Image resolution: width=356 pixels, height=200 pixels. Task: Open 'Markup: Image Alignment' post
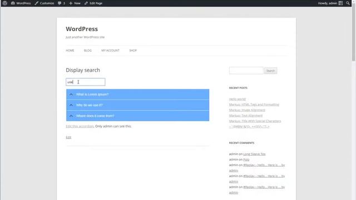pos(247,110)
